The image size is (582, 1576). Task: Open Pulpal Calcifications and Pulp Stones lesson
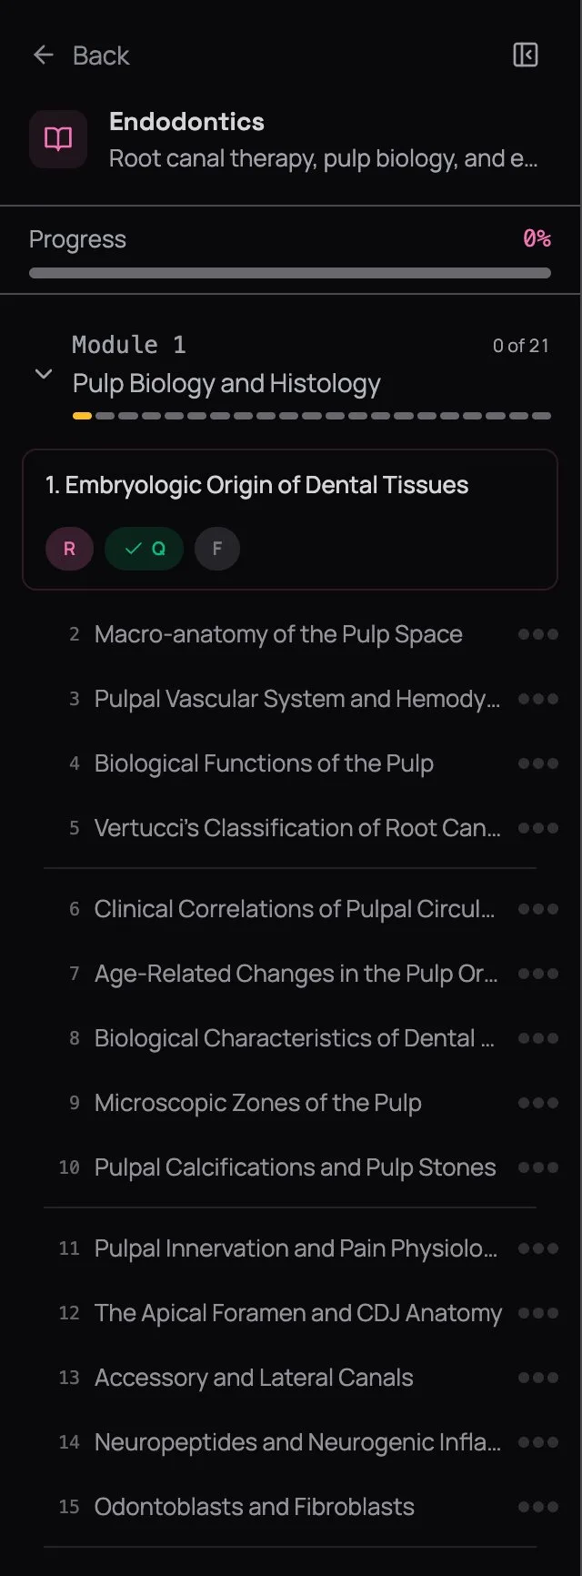coord(295,1167)
